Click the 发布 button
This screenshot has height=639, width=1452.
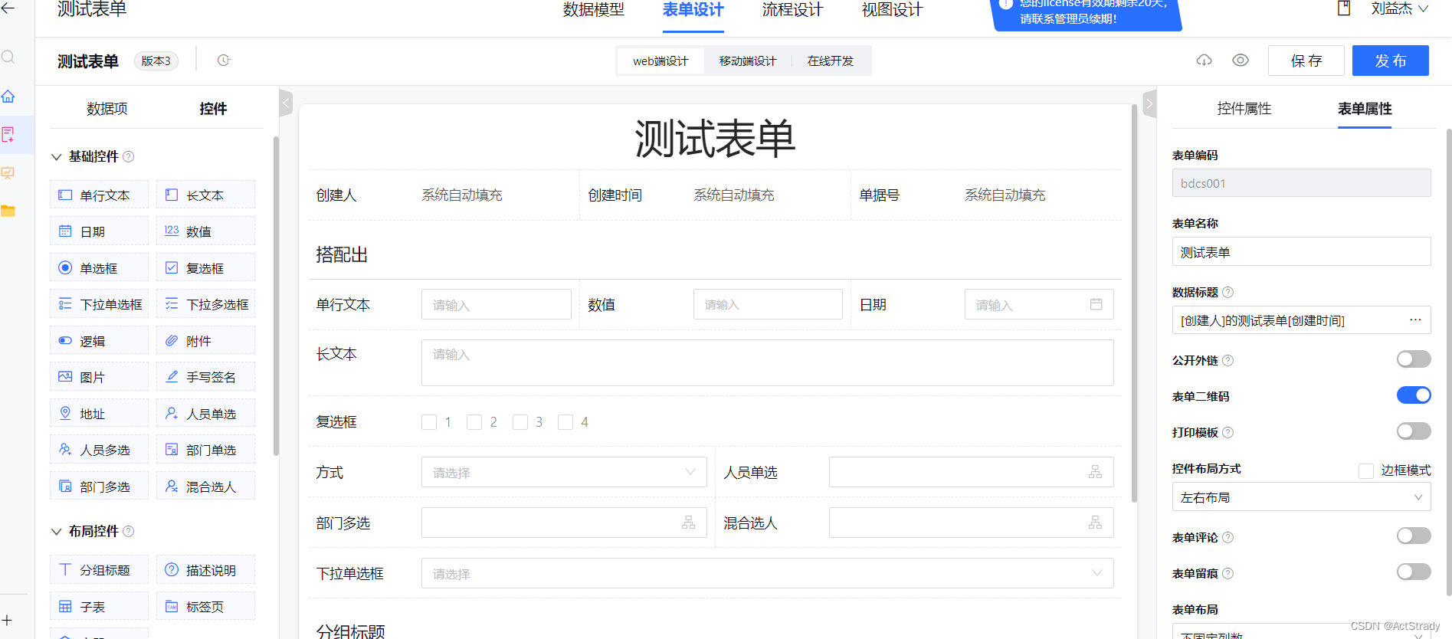(x=1391, y=61)
